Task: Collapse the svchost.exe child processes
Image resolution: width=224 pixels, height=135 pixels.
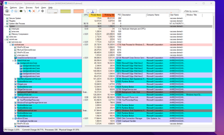Action: pos(10,45)
